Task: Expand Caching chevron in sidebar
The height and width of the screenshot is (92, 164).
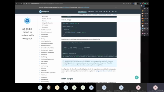Action: [40, 39]
